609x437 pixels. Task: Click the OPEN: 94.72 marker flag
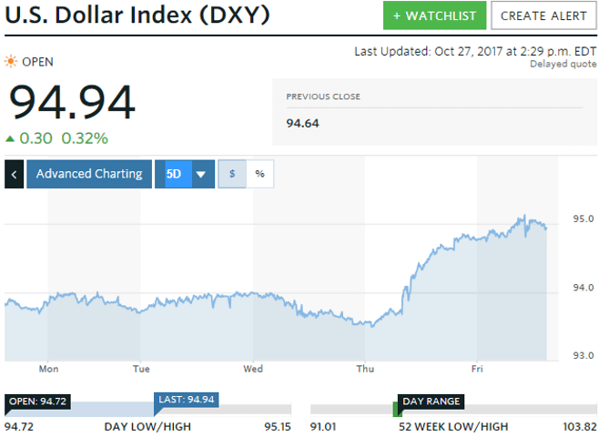tap(36, 401)
